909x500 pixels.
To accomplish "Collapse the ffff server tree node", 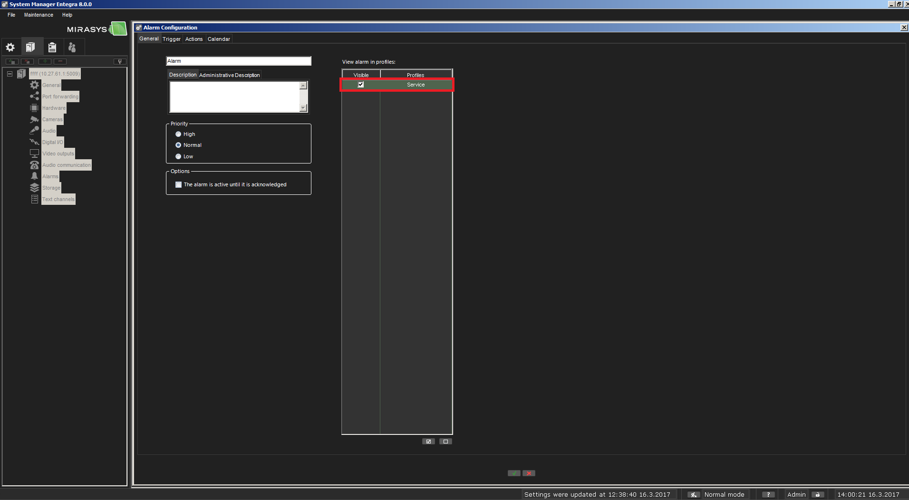I will tap(10, 74).
